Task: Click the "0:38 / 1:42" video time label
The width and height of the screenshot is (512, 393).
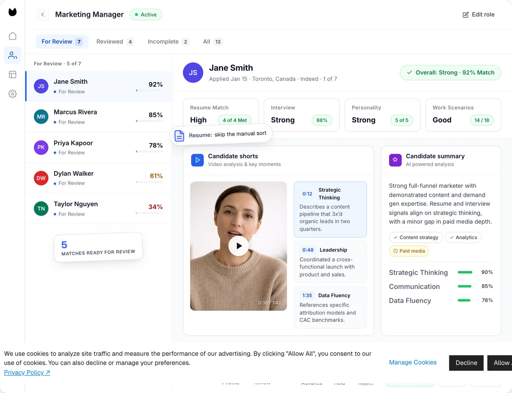Action: coord(269,303)
